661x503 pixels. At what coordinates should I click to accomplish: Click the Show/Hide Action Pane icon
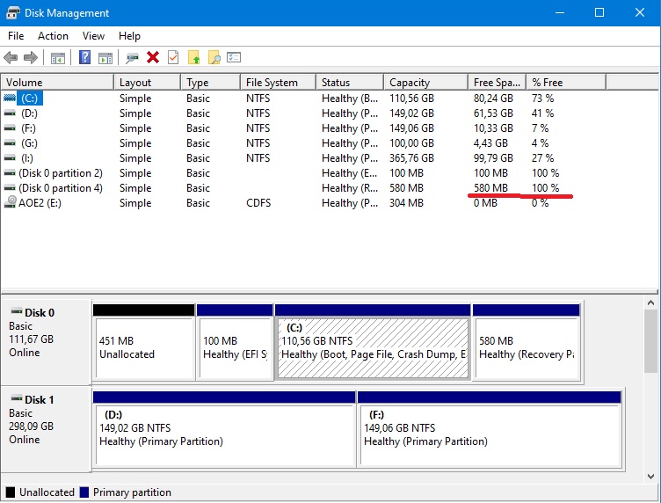click(x=105, y=58)
